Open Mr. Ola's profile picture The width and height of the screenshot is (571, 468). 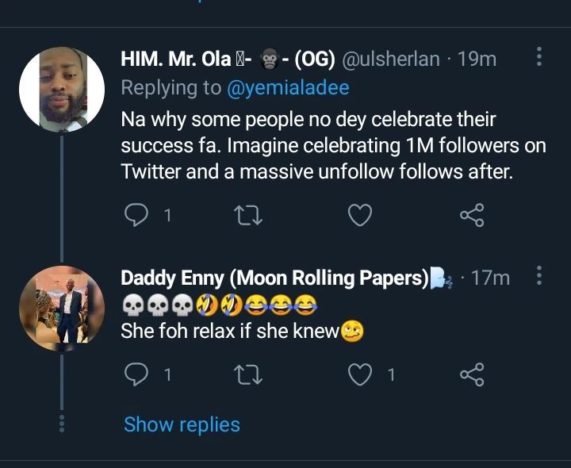[x=61, y=89]
